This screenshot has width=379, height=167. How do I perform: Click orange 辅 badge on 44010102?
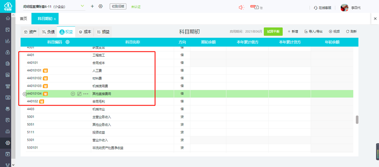coord(45,78)
